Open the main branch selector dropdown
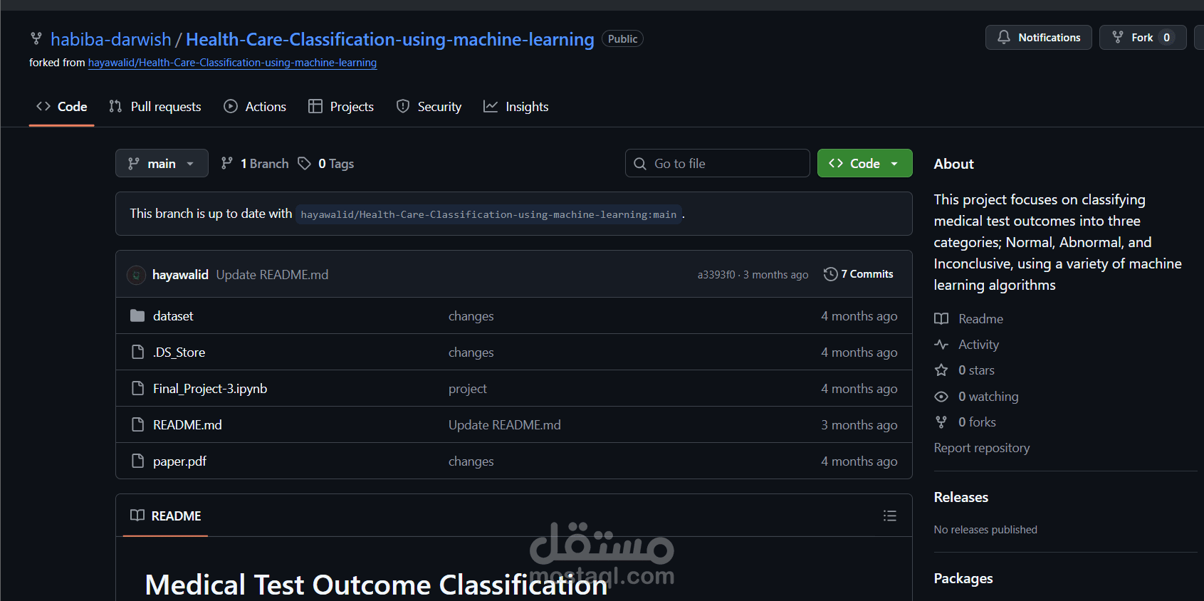 [x=162, y=163]
